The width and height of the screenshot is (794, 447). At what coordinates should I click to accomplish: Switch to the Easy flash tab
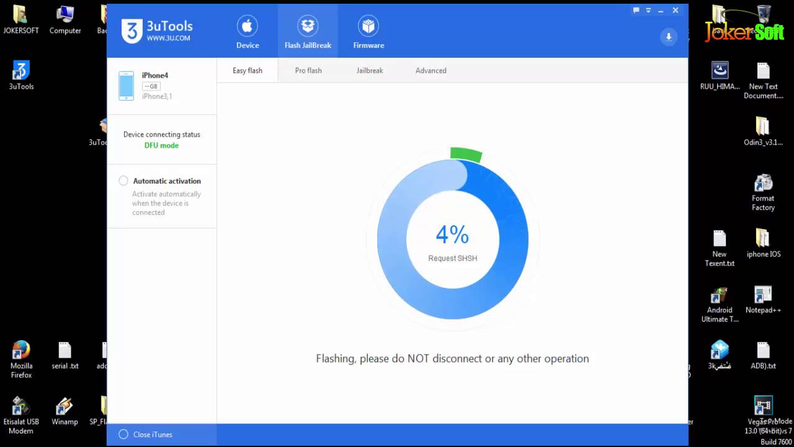point(248,71)
